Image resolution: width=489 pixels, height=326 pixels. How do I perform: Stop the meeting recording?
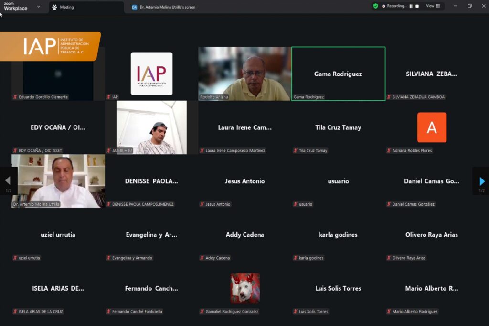point(417,6)
